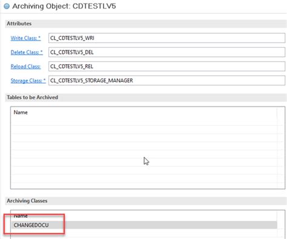Click the CL_CDTESTLV5_DEL delete class field
This screenshot has width=287, height=239.
167,52
